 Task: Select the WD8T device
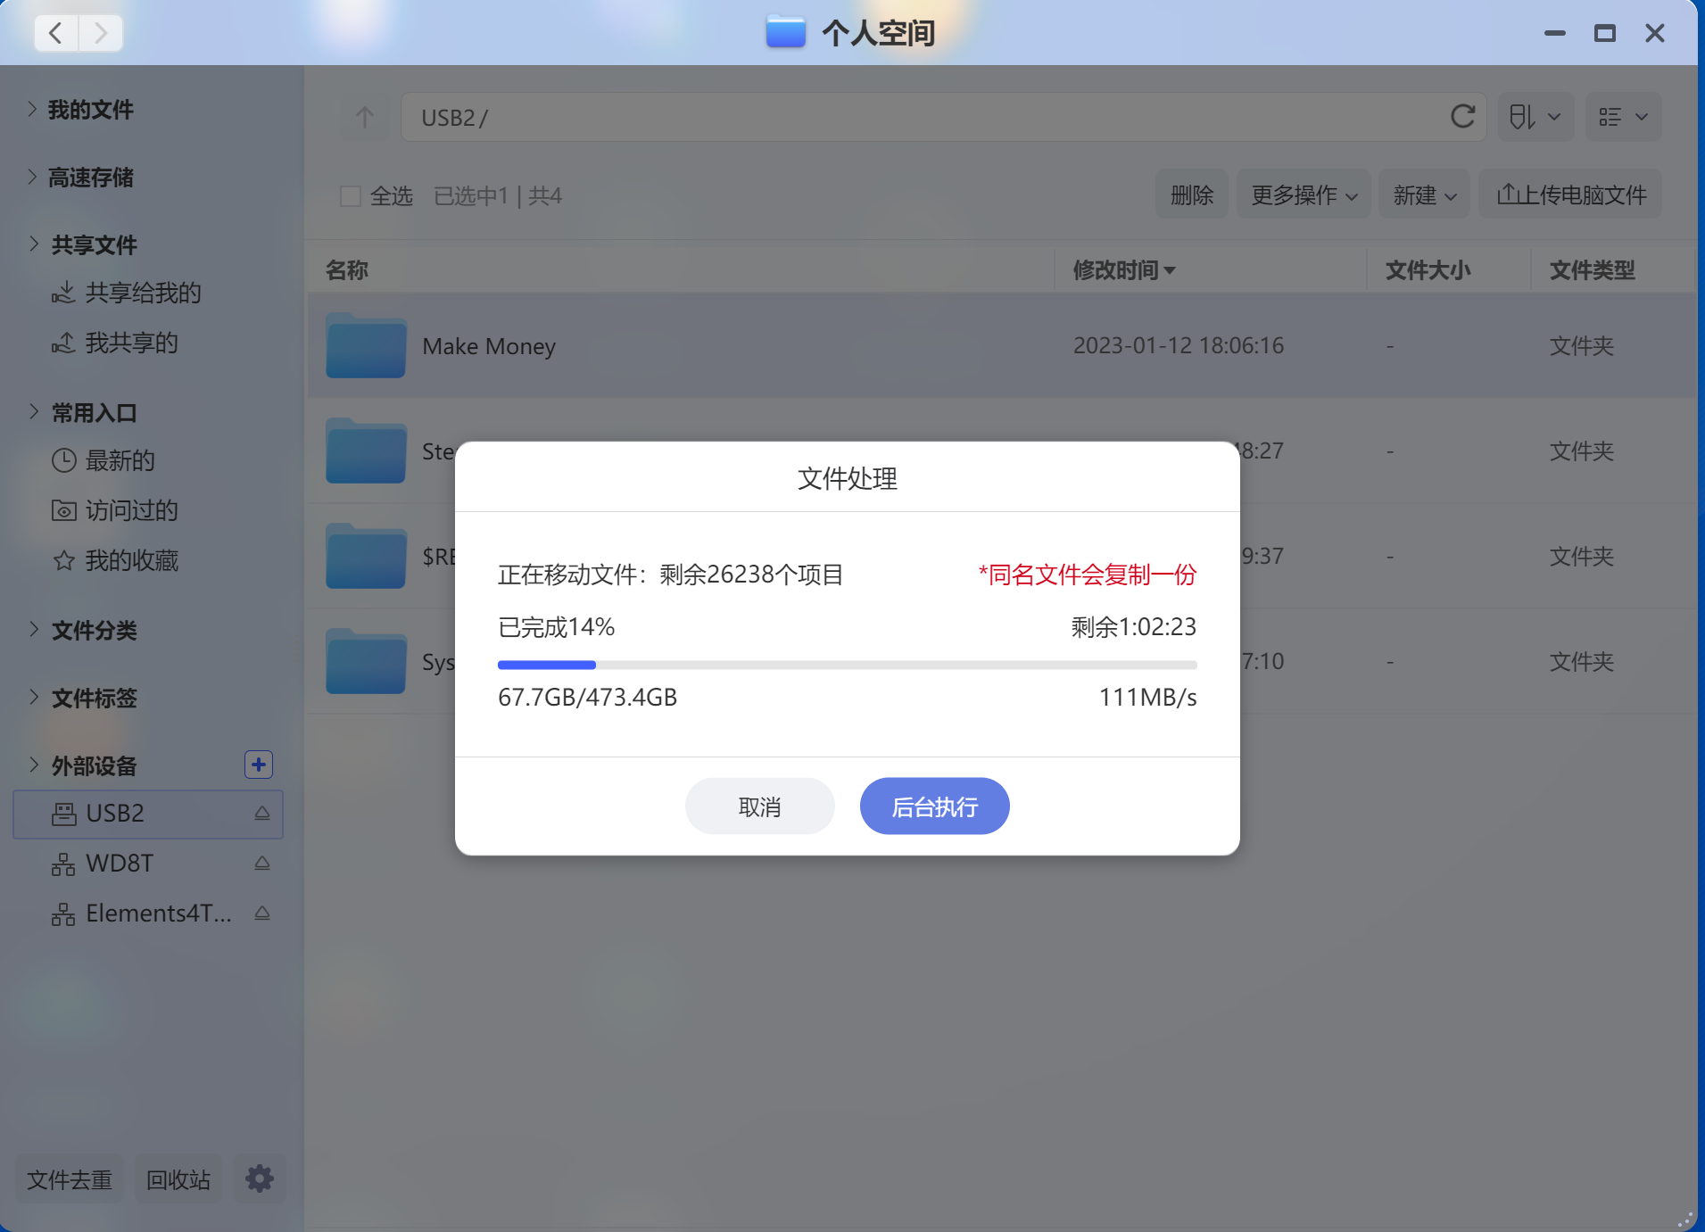(x=120, y=864)
